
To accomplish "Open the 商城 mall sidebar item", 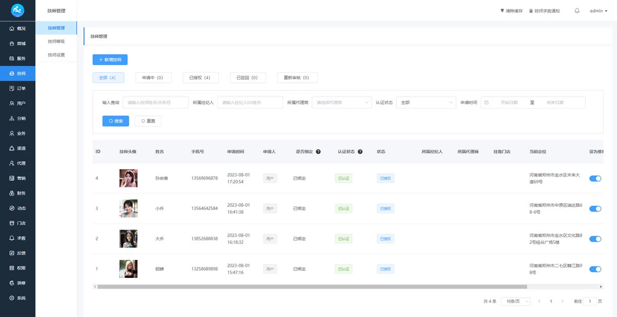I will [17, 44].
